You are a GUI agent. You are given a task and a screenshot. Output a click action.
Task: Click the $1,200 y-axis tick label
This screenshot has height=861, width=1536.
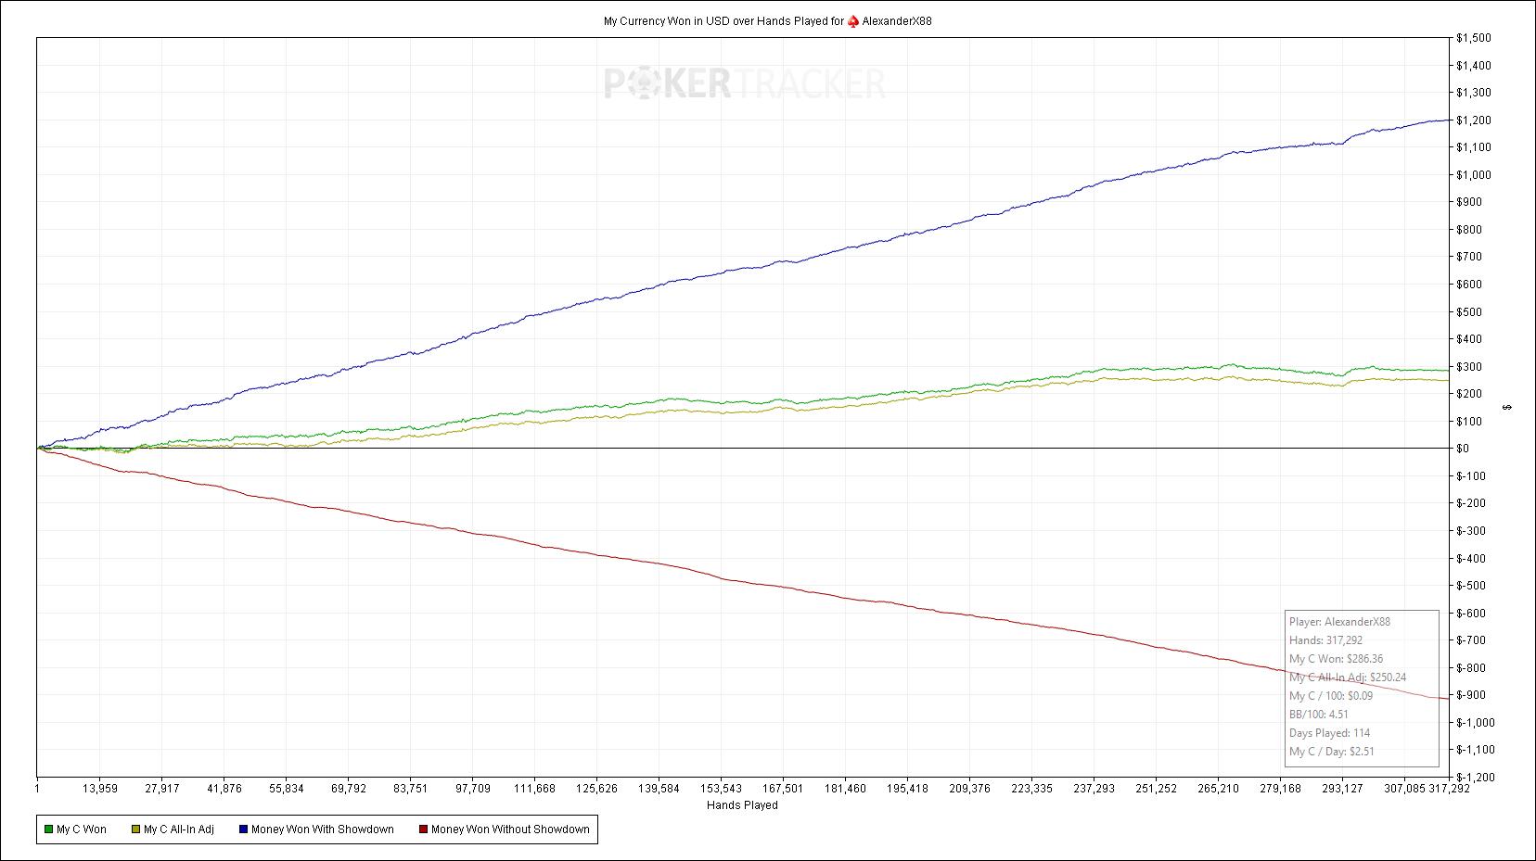(1473, 120)
